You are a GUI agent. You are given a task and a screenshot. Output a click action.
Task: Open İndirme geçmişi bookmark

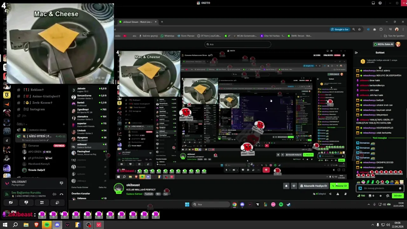point(148,36)
